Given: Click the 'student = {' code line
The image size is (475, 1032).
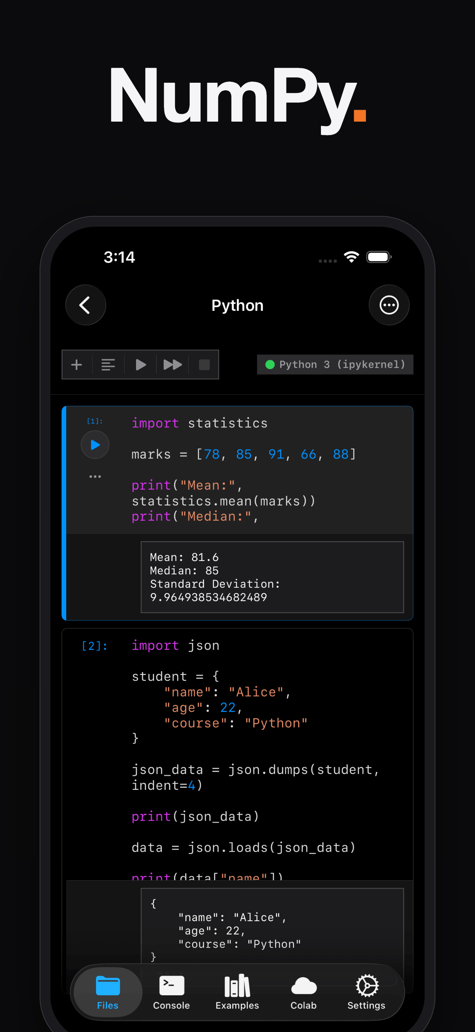Looking at the screenshot, I should [175, 676].
